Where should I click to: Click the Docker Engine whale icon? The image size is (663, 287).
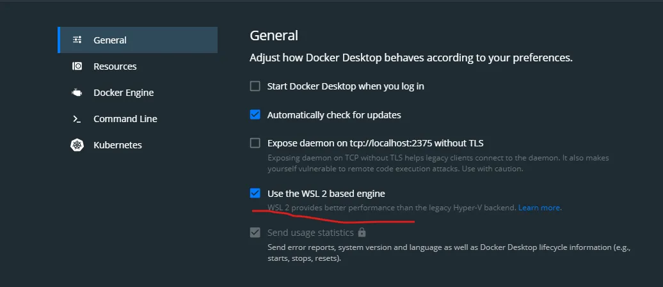[x=77, y=93]
